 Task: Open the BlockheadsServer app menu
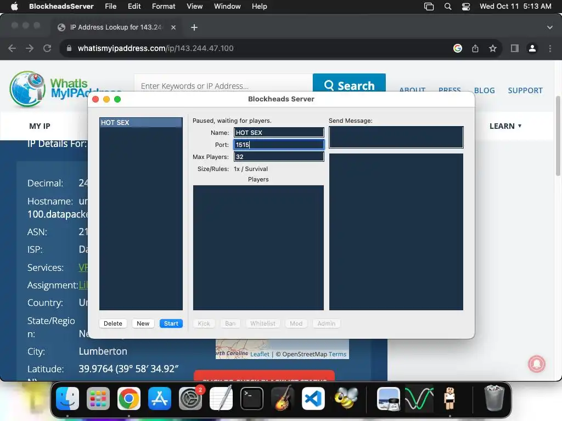[61, 7]
